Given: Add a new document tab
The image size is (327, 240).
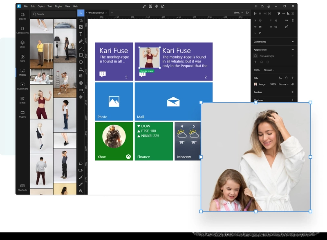Looking at the screenshot, I should (112, 13).
